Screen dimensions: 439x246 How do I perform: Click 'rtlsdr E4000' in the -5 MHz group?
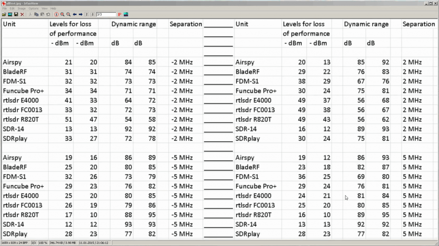21,196
